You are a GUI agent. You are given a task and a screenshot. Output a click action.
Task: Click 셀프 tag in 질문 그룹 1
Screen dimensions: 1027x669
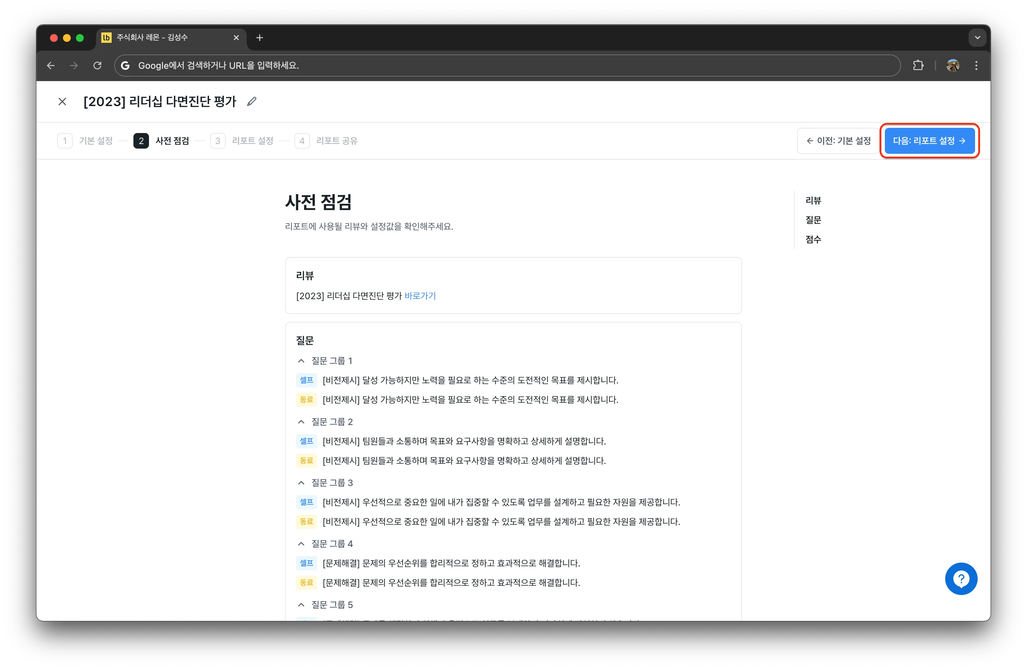(x=306, y=380)
